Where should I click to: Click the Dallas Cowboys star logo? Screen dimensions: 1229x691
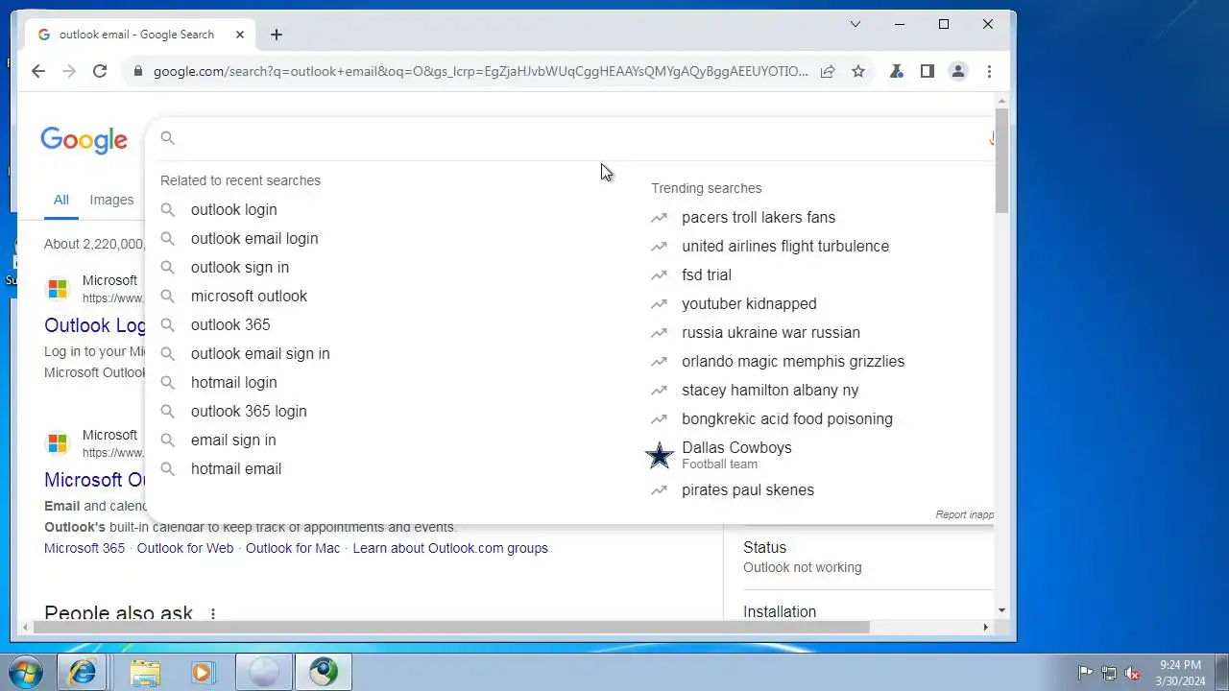[659, 455]
